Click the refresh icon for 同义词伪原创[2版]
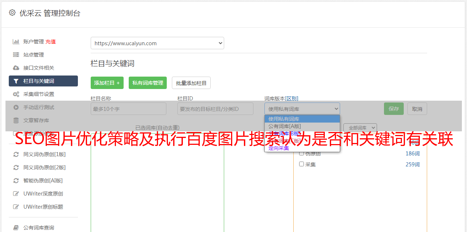This screenshot has width=467, height=232. pos(16,167)
